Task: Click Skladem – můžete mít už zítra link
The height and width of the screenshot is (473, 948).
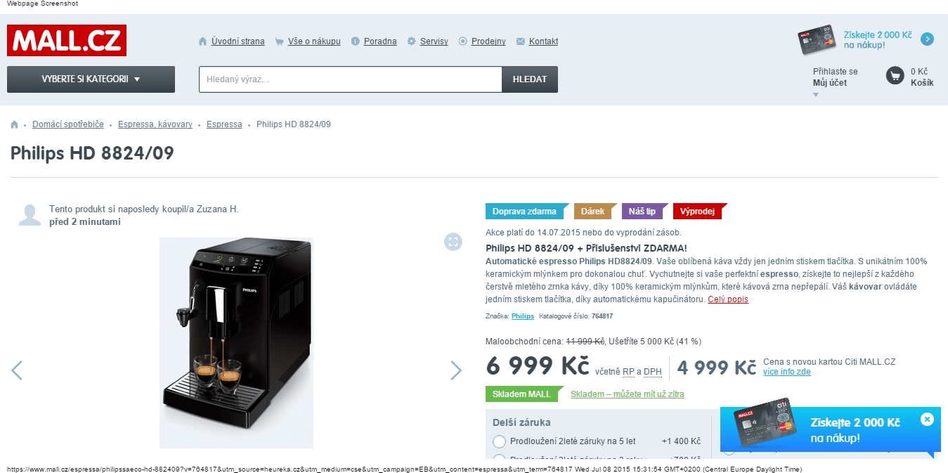Action: click(x=628, y=394)
